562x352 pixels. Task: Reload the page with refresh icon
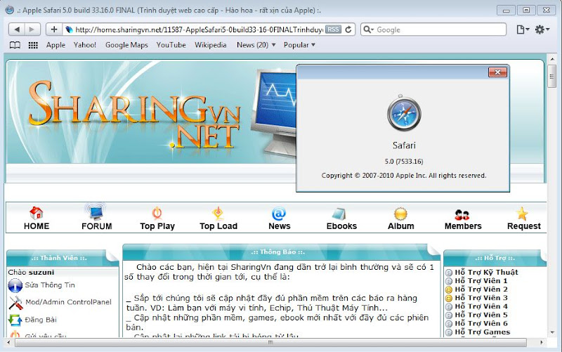tap(348, 30)
